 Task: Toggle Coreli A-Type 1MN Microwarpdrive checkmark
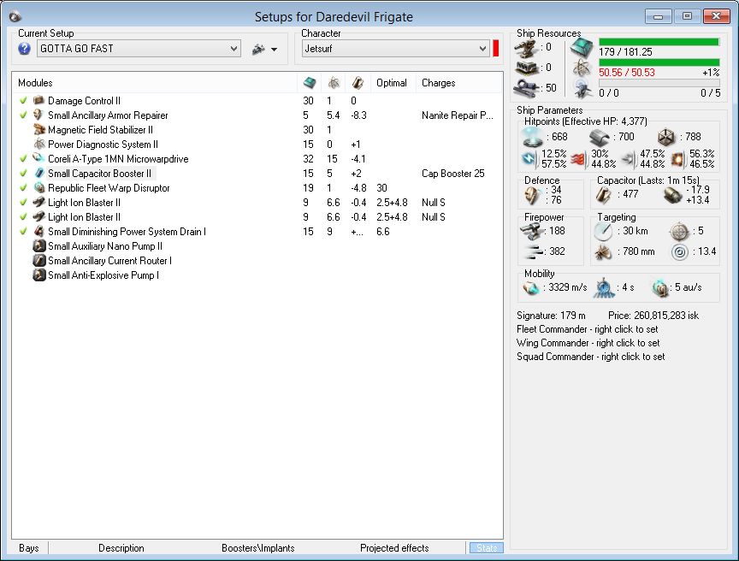click(x=23, y=159)
